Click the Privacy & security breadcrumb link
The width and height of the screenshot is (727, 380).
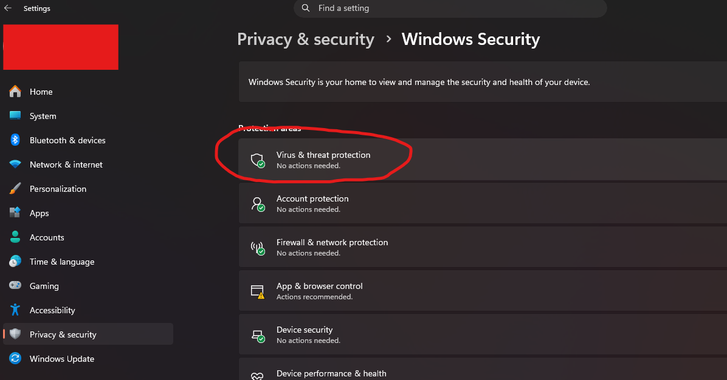306,39
